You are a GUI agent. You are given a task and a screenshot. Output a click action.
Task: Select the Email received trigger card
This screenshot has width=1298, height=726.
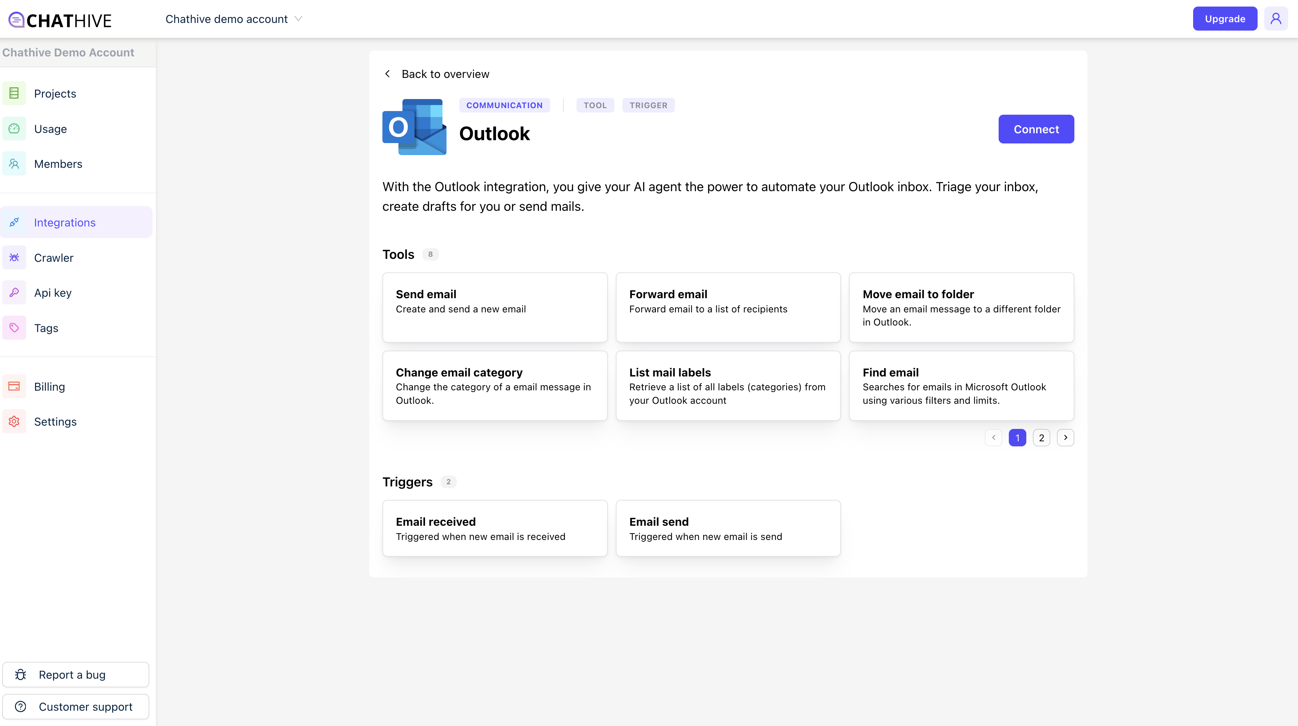(x=495, y=529)
